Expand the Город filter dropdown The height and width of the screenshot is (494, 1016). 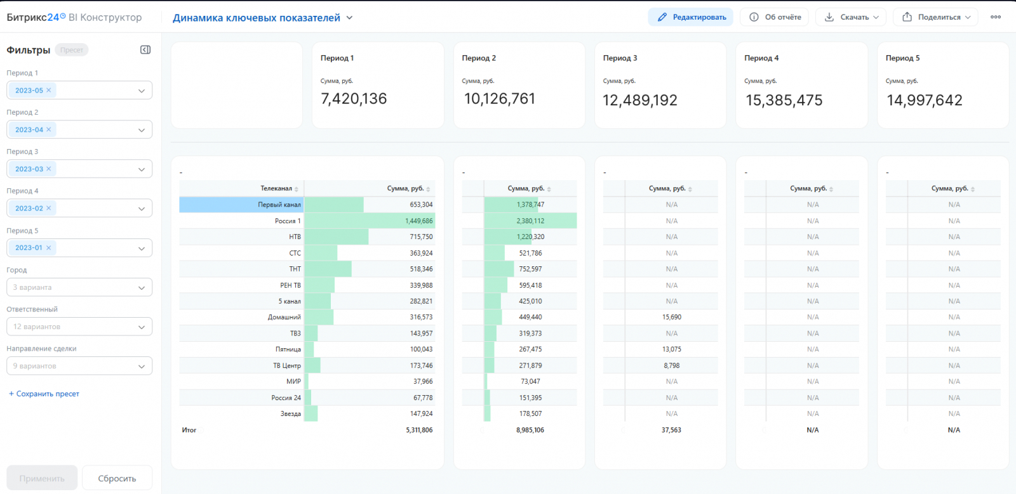point(79,287)
